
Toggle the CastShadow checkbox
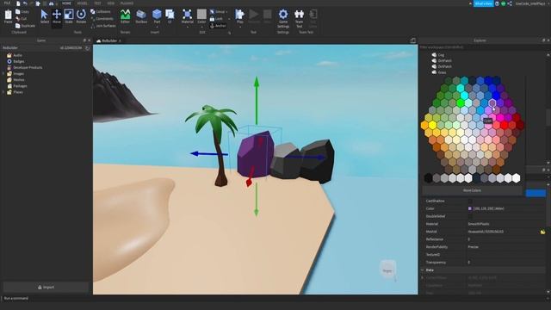tap(470, 201)
